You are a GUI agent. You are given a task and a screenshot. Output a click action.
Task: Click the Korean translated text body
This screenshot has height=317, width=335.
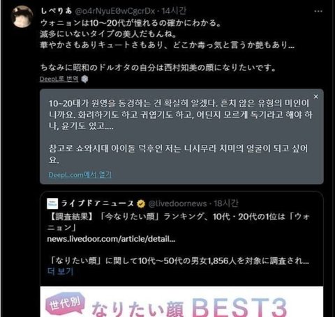(x=180, y=132)
